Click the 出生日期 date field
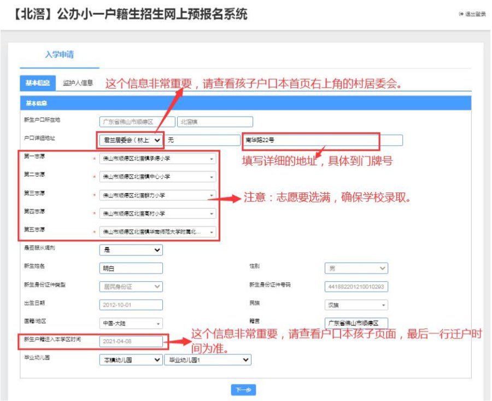 (x=131, y=305)
